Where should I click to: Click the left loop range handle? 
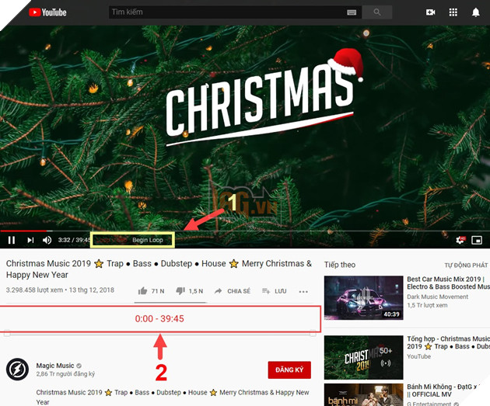(x=7, y=333)
